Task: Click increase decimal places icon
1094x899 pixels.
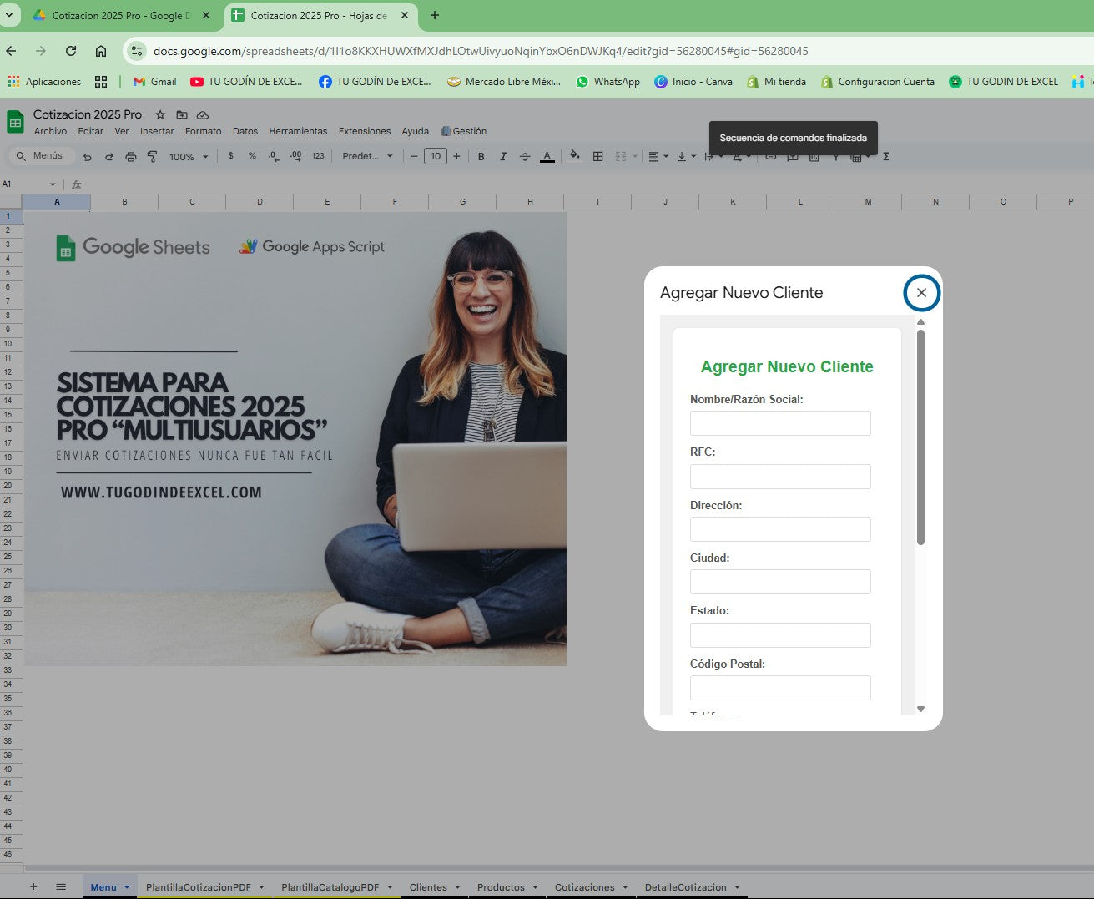Action: [296, 156]
